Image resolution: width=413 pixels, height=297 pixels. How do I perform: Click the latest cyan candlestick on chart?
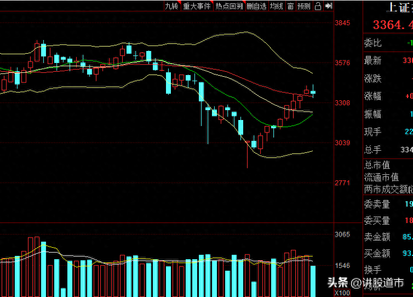click(313, 92)
